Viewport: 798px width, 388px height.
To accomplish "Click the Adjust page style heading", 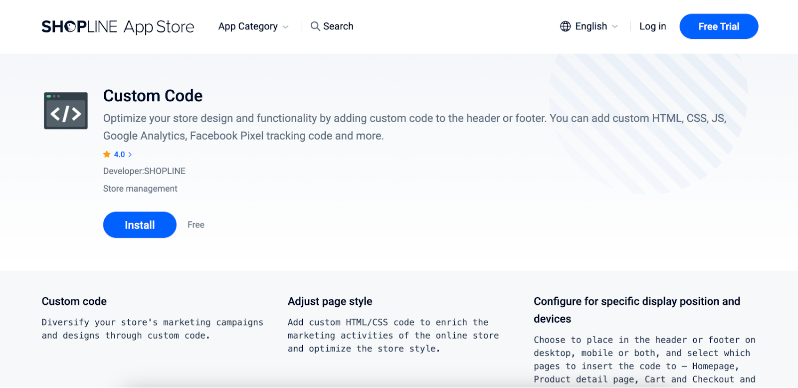I will coord(330,301).
